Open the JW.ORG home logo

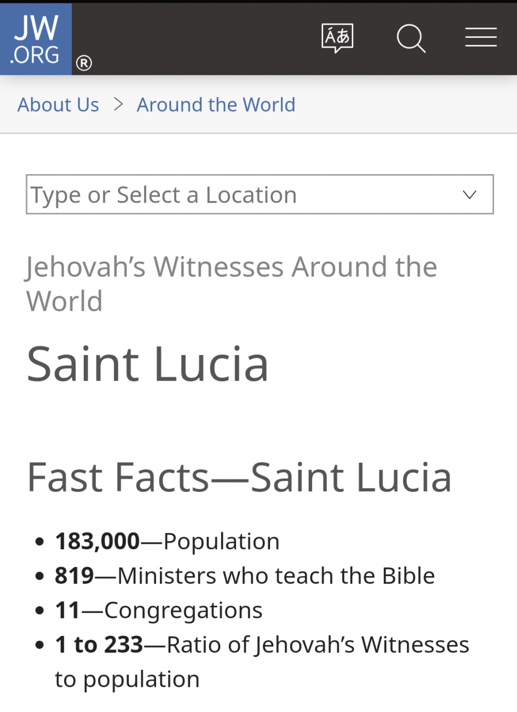click(x=36, y=39)
